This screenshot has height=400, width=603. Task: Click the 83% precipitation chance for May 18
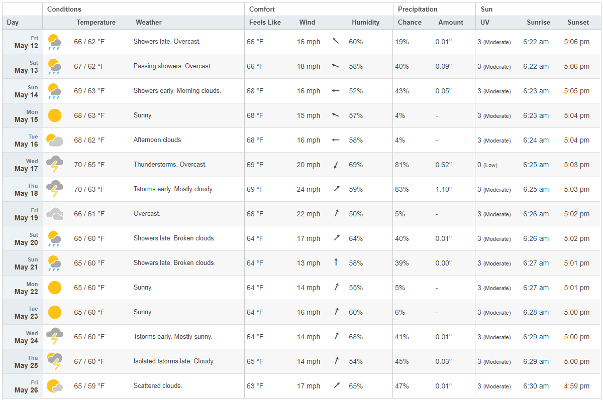click(402, 189)
